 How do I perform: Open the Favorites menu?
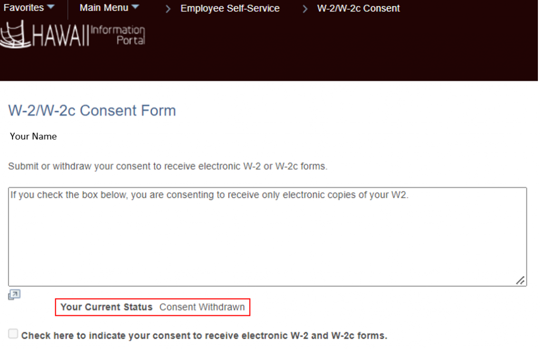24,7
